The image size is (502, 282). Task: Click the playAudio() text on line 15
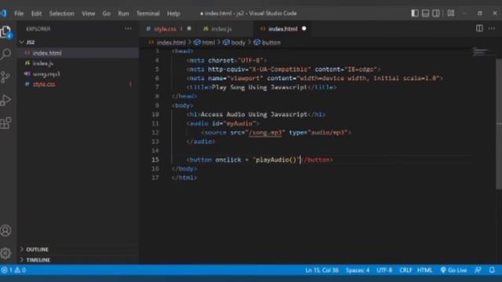(x=276, y=160)
